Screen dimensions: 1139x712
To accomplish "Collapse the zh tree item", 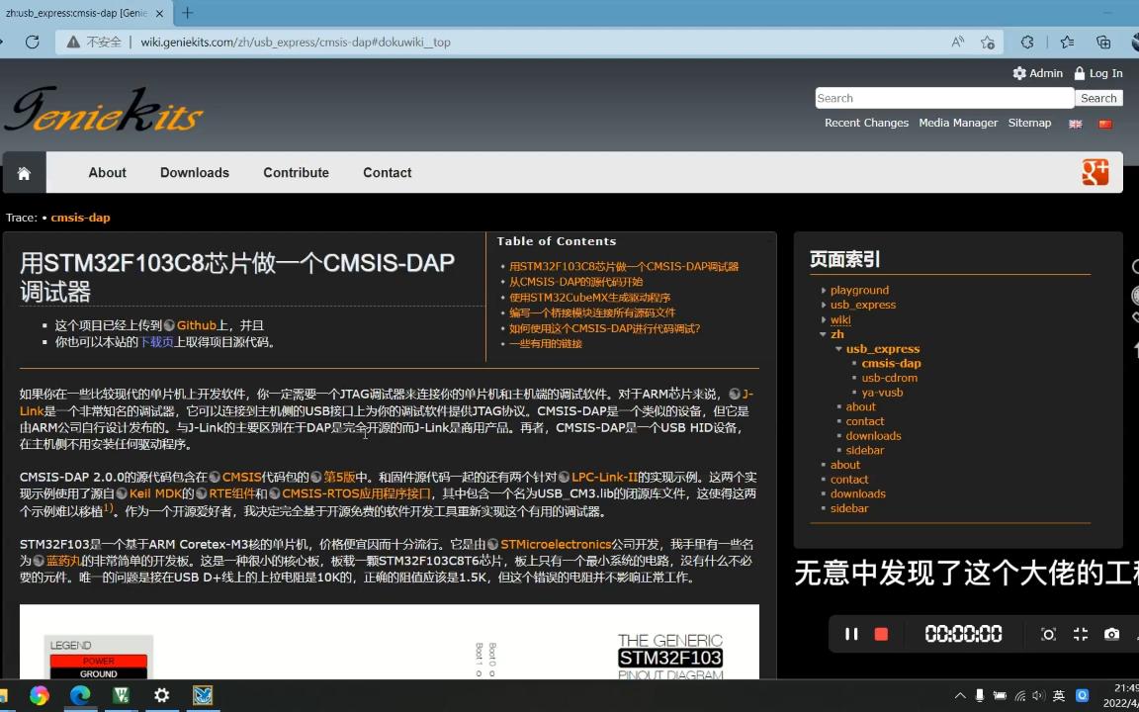I will coord(824,333).
